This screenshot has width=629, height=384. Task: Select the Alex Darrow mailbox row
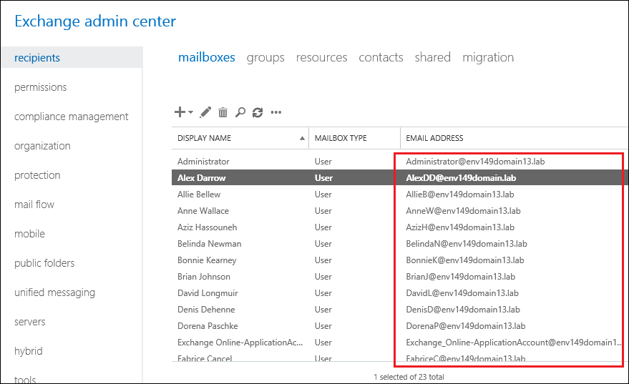[399, 177]
